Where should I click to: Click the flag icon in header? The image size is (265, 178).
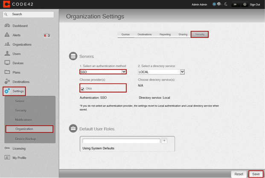[235, 5]
